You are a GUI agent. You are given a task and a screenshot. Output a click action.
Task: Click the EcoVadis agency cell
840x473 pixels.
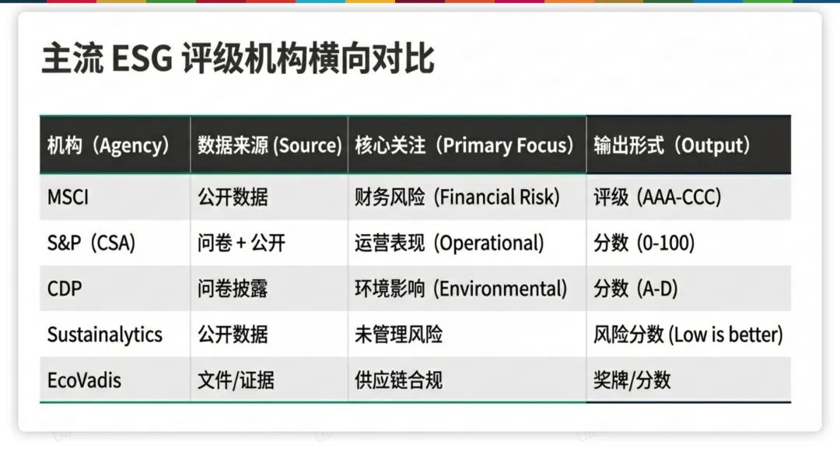115,380
